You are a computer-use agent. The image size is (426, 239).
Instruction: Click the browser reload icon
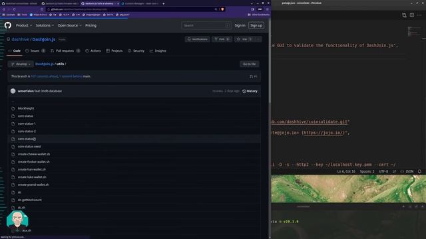[x=15, y=9]
